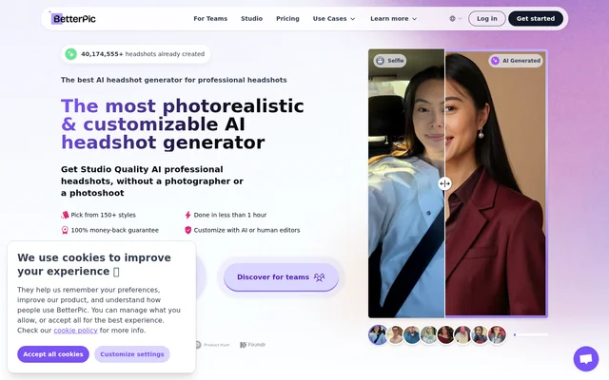Select the green headscarf woman thumbnail
This screenshot has width=609, height=380.
pos(429,335)
